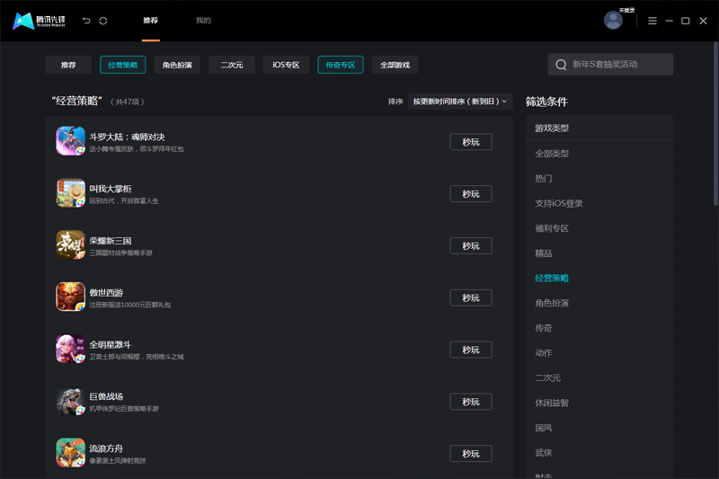This screenshot has height=479, width=719.
Task: Click the refresh icon
Action: tap(103, 21)
